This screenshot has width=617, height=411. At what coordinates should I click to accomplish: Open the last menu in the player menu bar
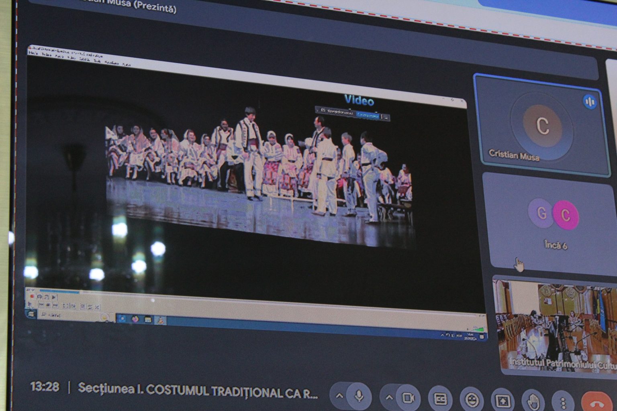pos(126,64)
